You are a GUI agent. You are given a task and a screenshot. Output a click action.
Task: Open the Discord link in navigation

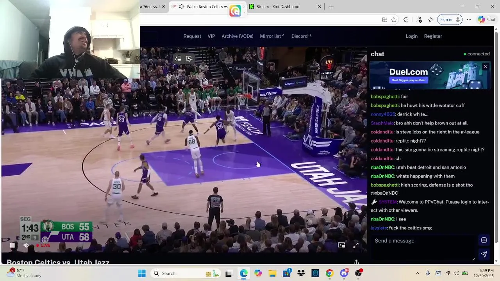click(301, 36)
